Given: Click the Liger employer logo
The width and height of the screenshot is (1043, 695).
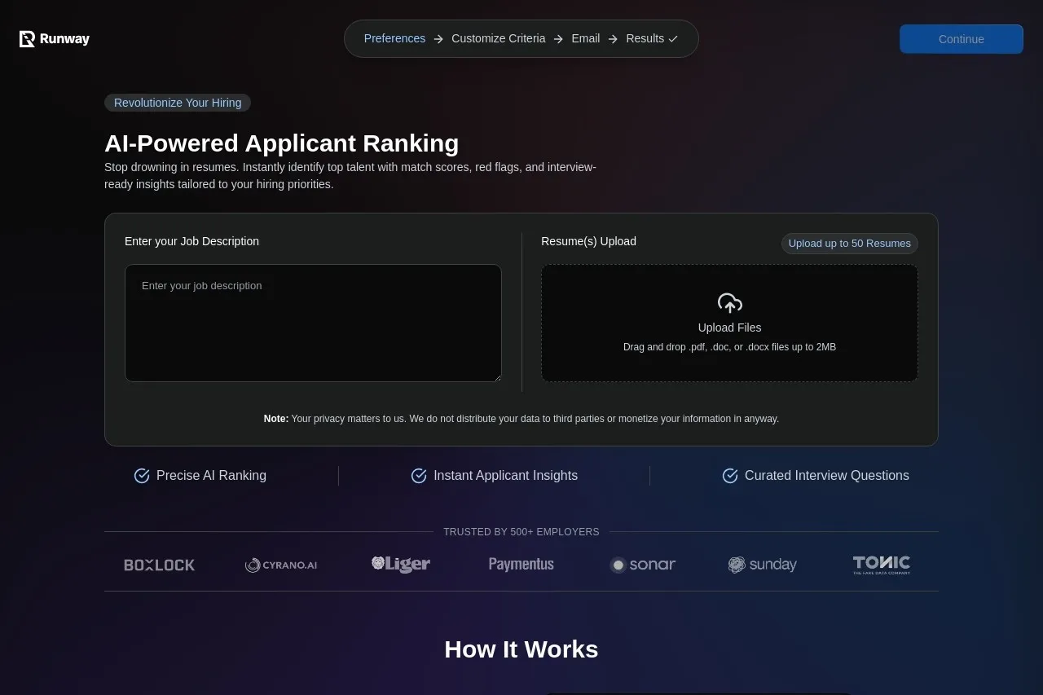Looking at the screenshot, I should click(x=401, y=564).
